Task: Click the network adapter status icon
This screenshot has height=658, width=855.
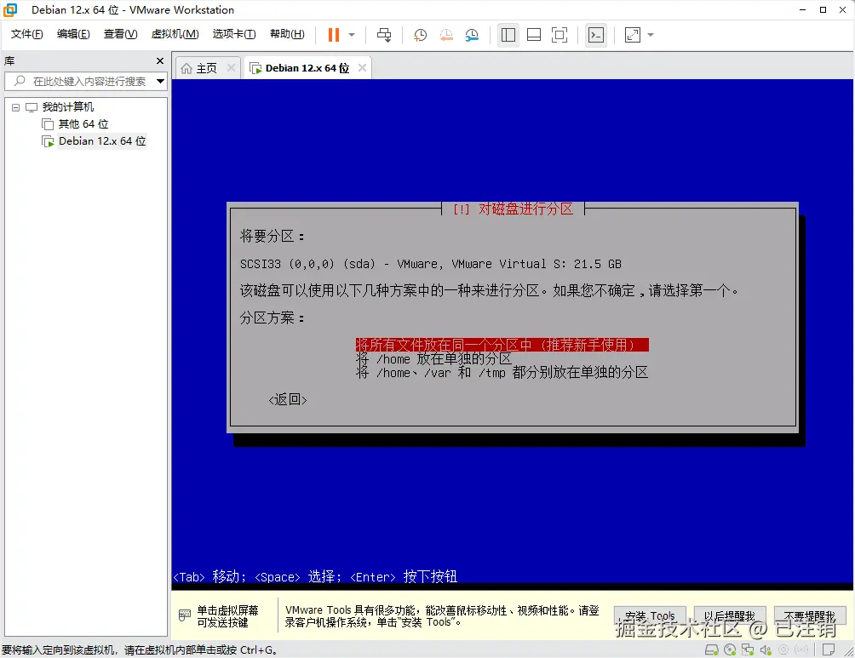Action: click(748, 649)
